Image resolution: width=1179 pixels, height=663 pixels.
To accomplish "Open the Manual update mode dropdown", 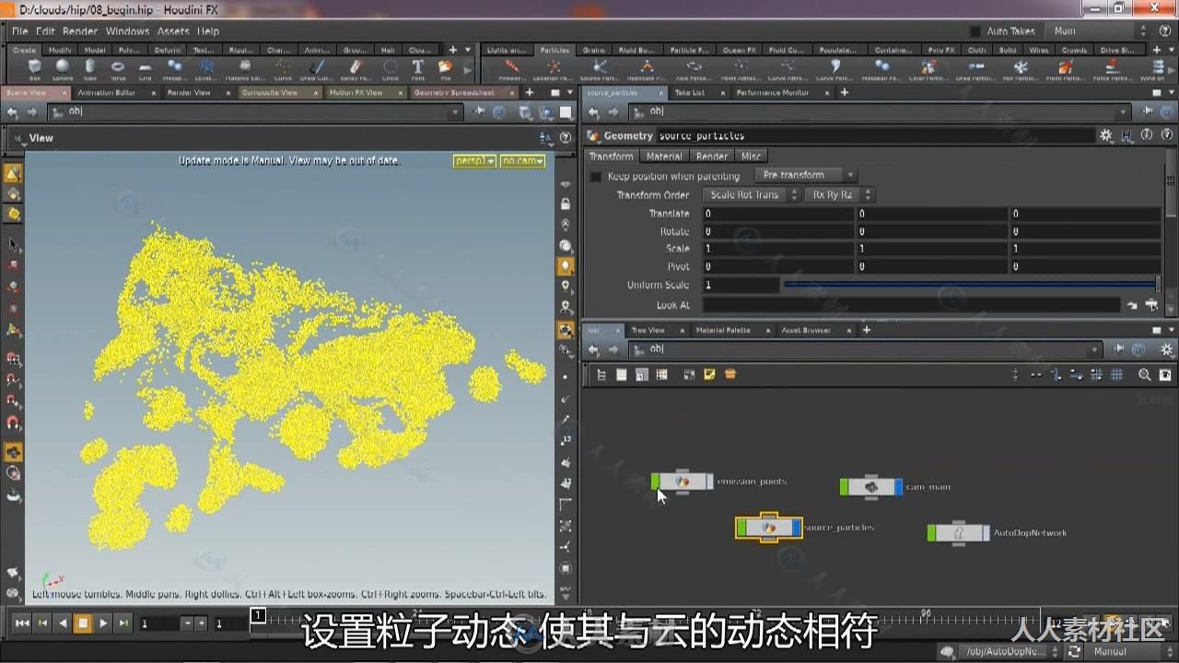I will pyautogui.click(x=1129, y=651).
